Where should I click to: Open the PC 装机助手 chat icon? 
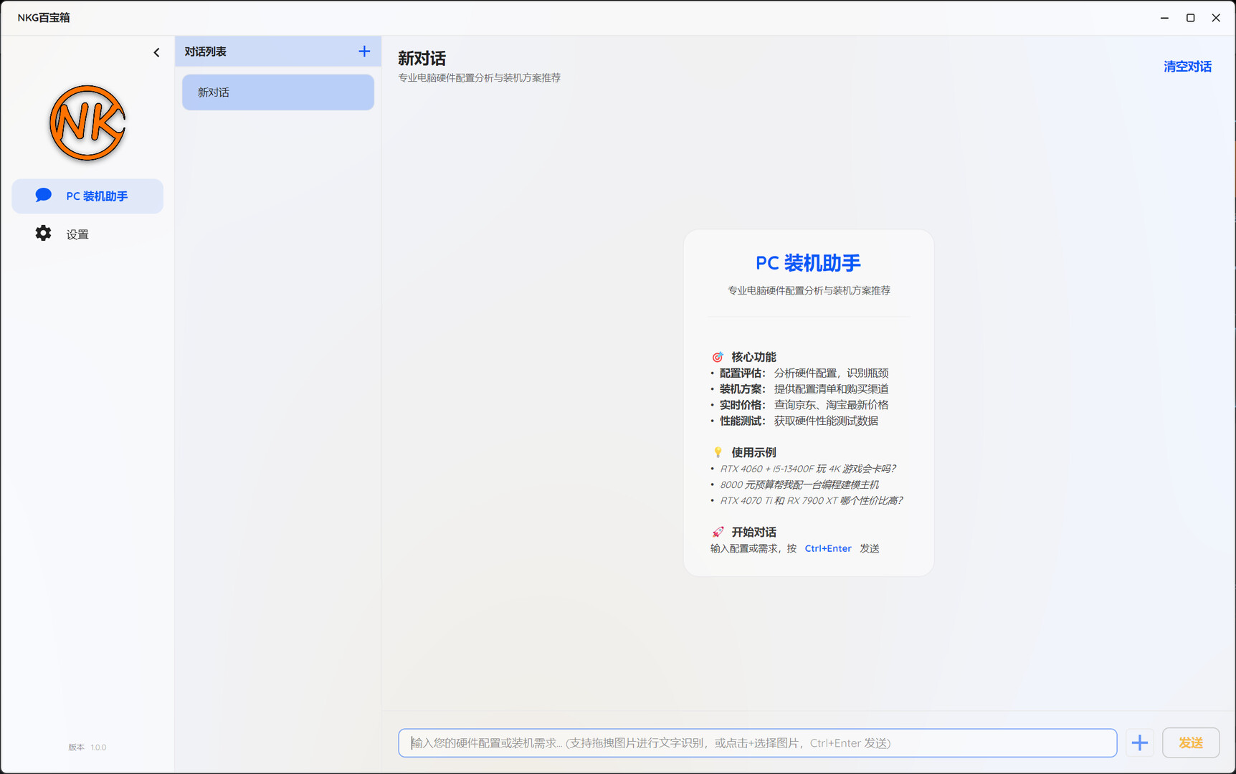coord(87,196)
